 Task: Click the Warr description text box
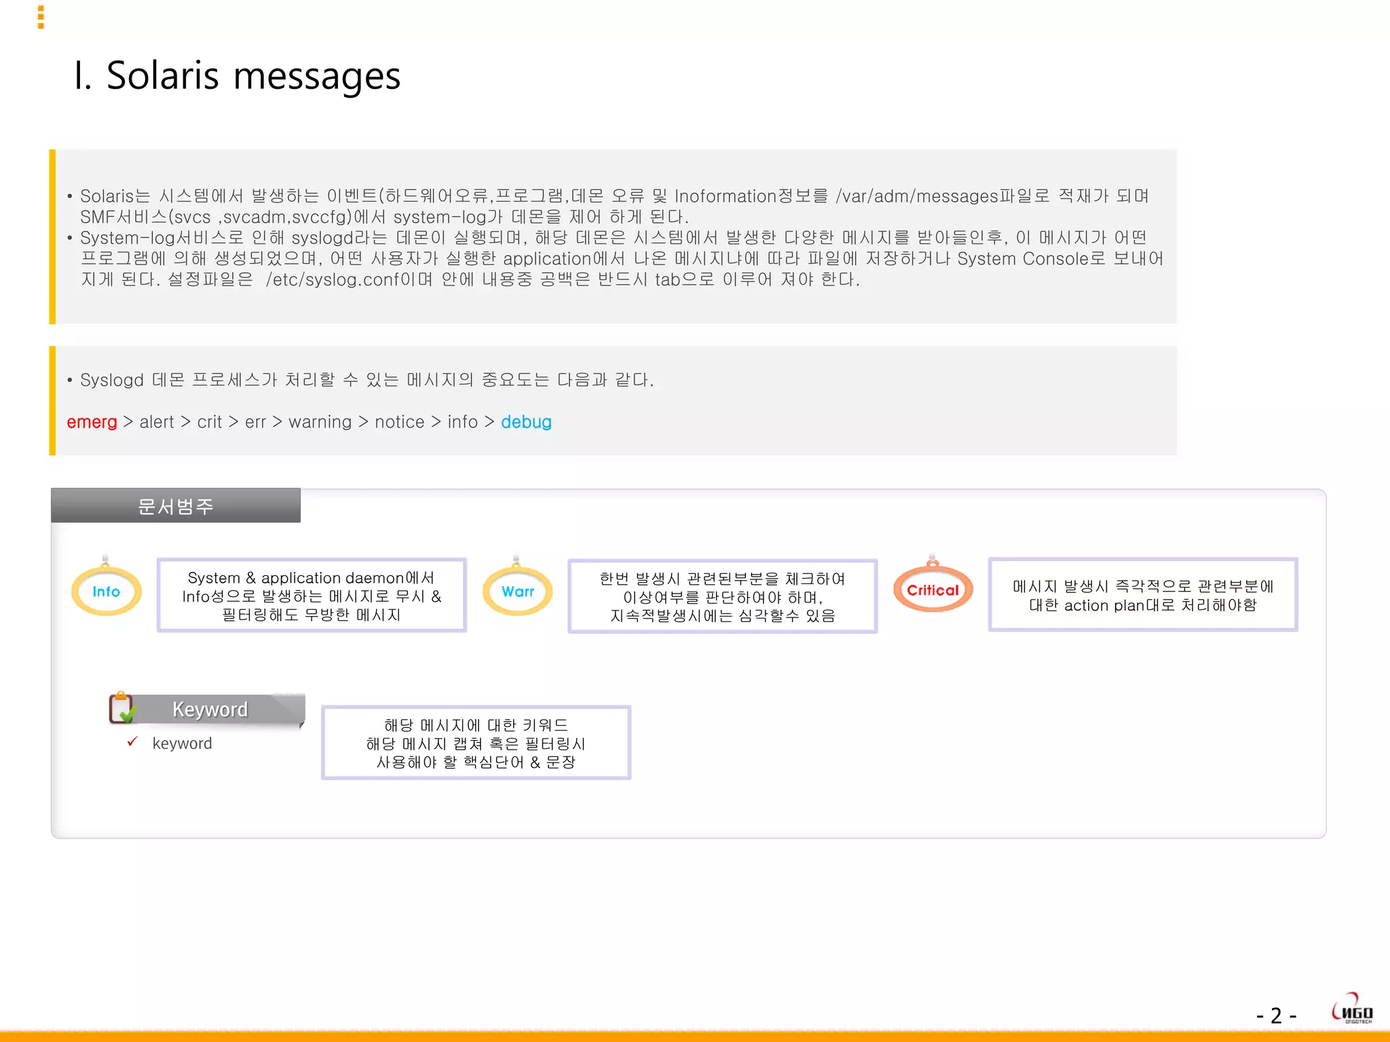pyautogui.click(x=722, y=596)
